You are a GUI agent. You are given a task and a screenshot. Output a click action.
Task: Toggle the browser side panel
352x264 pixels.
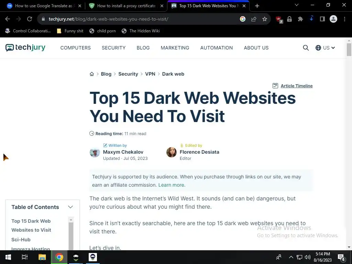pos(322,19)
